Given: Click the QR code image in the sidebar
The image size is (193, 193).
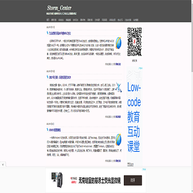Looking at the screenshot, I should click(x=135, y=42).
